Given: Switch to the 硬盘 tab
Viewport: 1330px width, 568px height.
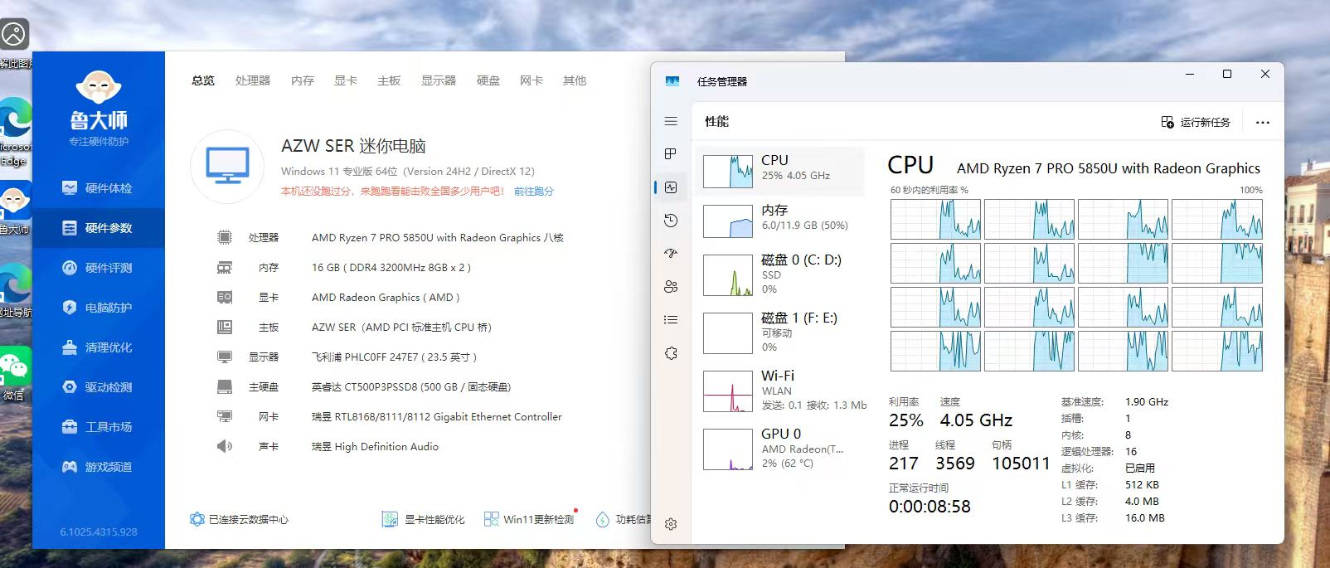Looking at the screenshot, I should point(488,80).
